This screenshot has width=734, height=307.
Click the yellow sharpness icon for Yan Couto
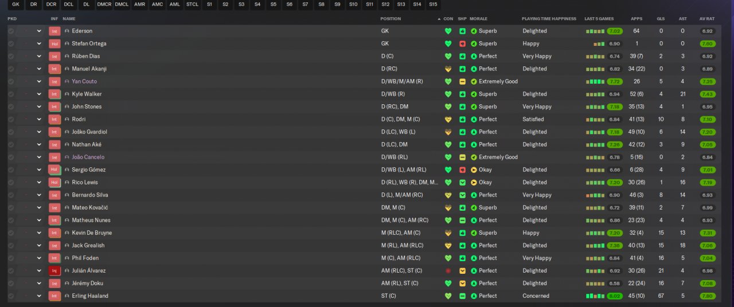462,81
